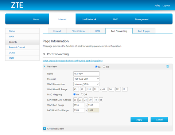Focus the LAN Host Port Range end field
The height and width of the screenshot is (135, 175).
pos(93,110)
